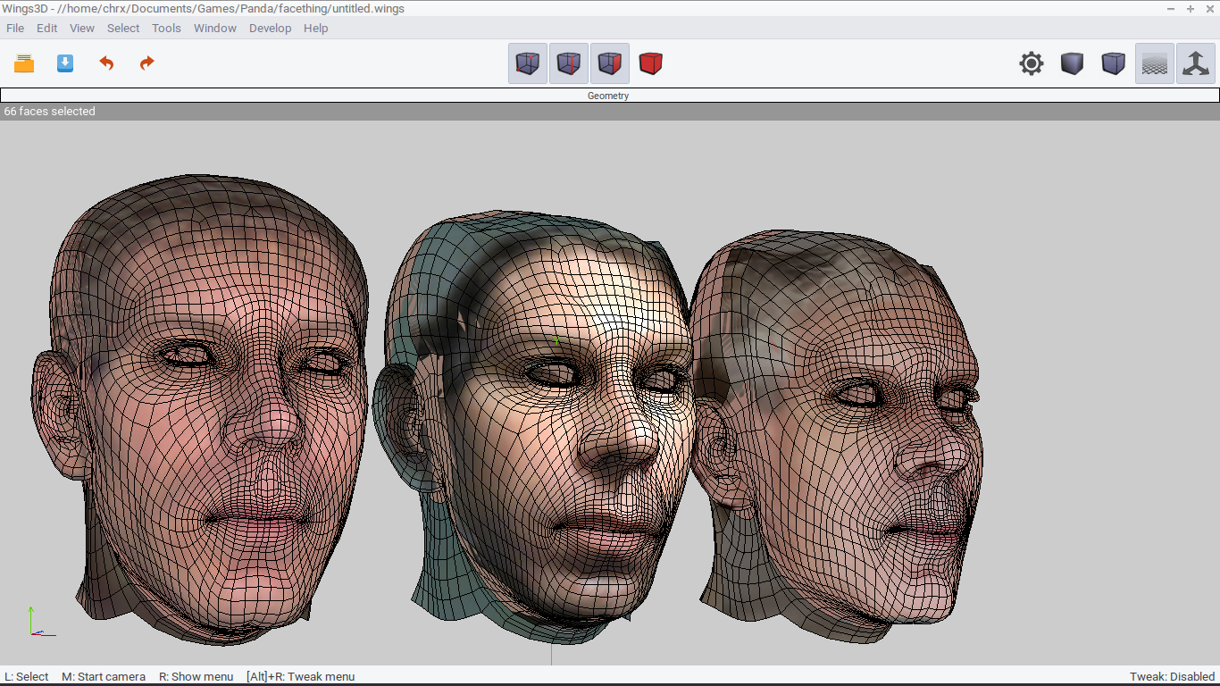1220x686 pixels.
Task: Expand the Window menu
Action: point(215,28)
